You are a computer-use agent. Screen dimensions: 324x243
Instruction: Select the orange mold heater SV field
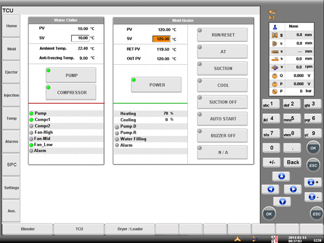[161, 39]
